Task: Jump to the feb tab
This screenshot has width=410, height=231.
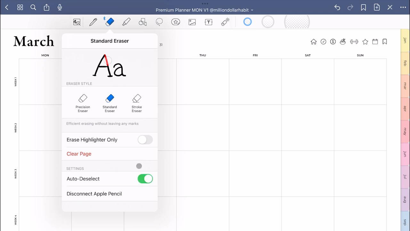Action: tap(405, 63)
